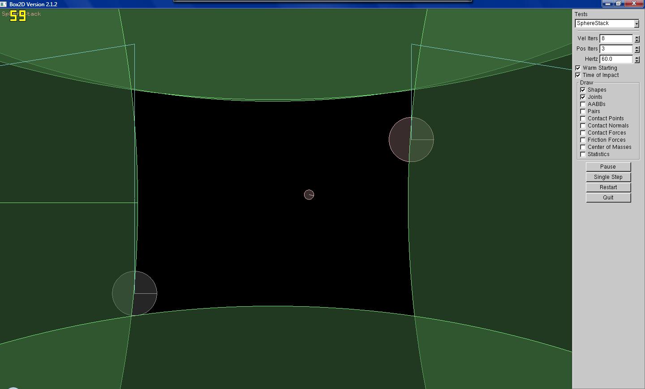Maximize the Box2D window

click(618, 4)
